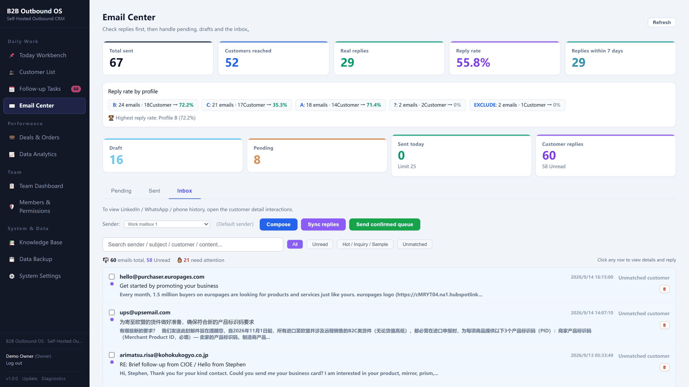Check the arimatsu.risa@kohokukogyo.co.jp email checkbox
The height and width of the screenshot is (387, 689).
tap(112, 355)
